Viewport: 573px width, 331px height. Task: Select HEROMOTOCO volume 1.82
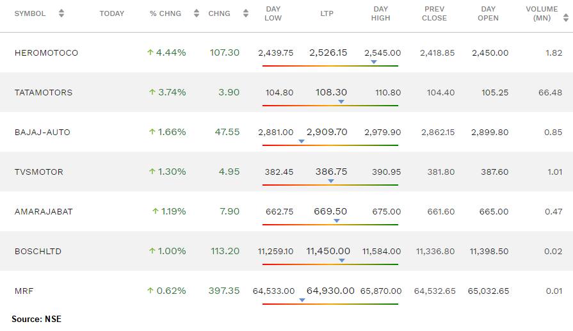pyautogui.click(x=554, y=53)
